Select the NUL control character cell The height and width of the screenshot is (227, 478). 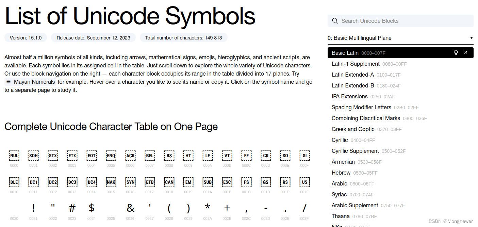(x=14, y=156)
